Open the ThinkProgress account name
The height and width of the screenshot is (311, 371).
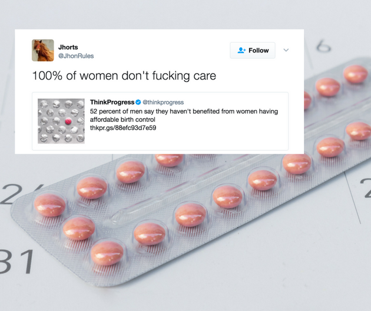click(112, 102)
